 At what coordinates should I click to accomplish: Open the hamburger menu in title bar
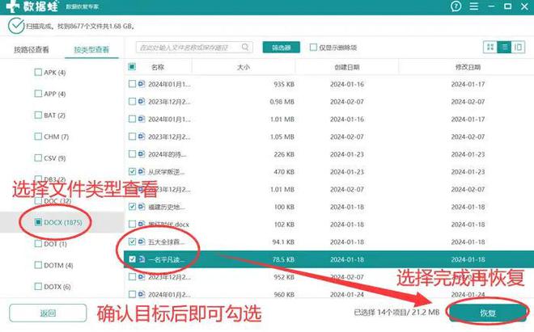point(473,6)
